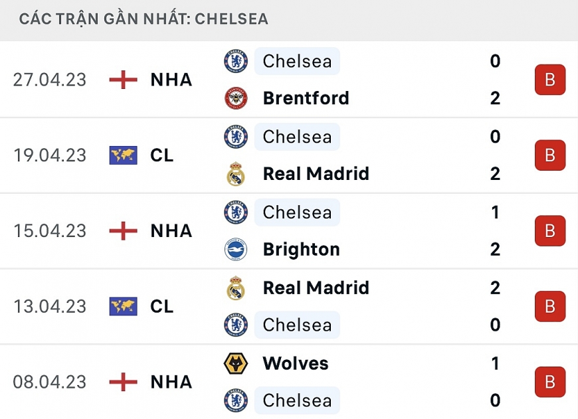The image size is (578, 419).
Task: Click the Chelsea crest in the 13.04.23 row
Action: tap(235, 325)
